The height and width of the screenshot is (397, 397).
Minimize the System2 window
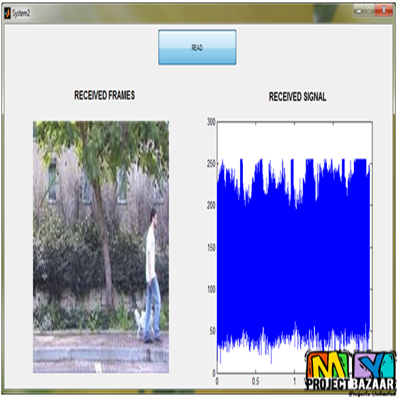pos(358,11)
